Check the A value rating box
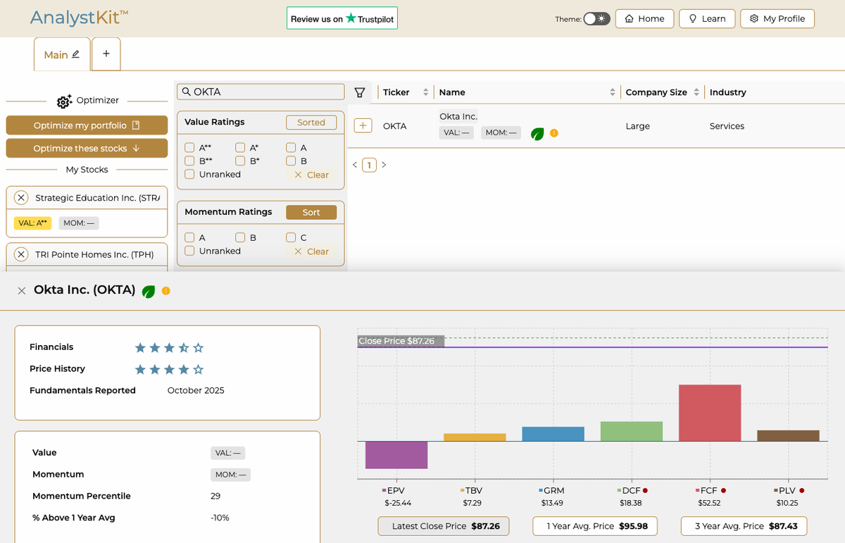The width and height of the screenshot is (845, 543). (291, 148)
